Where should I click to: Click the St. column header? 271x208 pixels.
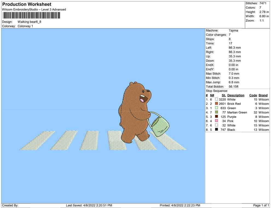click(224, 95)
